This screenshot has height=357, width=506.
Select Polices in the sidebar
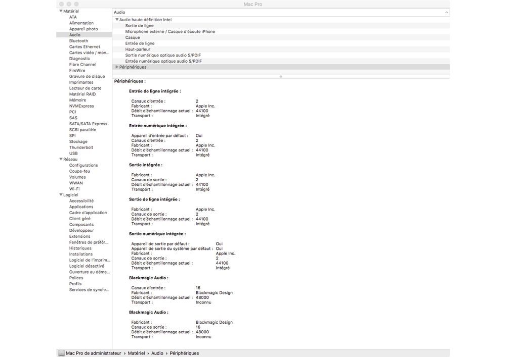tap(76, 278)
